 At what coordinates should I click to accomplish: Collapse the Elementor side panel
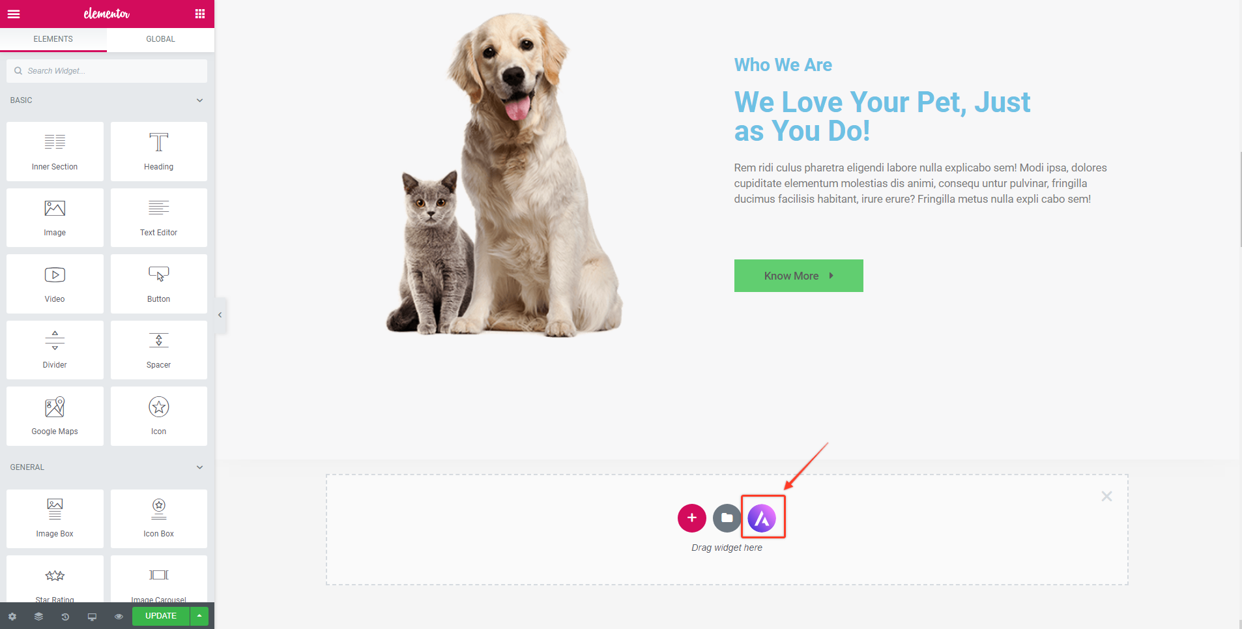pyautogui.click(x=220, y=315)
